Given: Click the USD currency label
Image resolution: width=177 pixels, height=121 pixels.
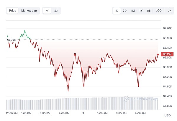Looking at the screenshot, I should click(x=167, y=115).
